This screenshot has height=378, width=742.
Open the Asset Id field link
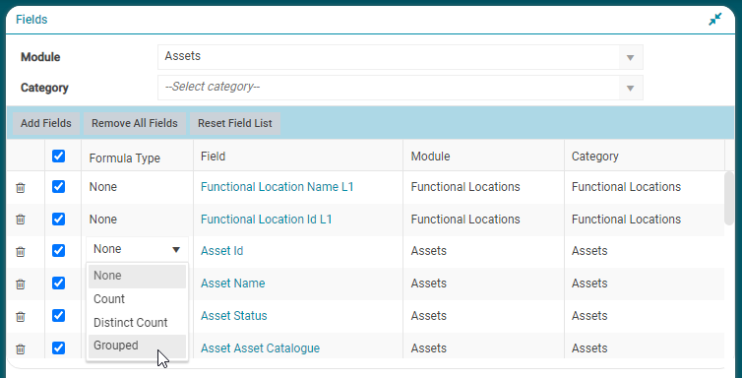(222, 251)
